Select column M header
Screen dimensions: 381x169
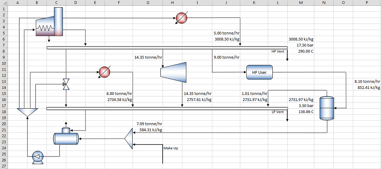[301, 3]
